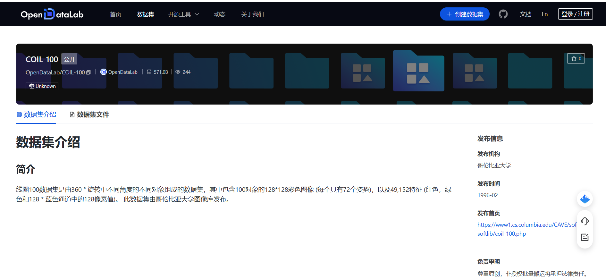Open the coil-100.php Columbia homepage link
Viewport: 606px width, 279px height.
click(527, 229)
